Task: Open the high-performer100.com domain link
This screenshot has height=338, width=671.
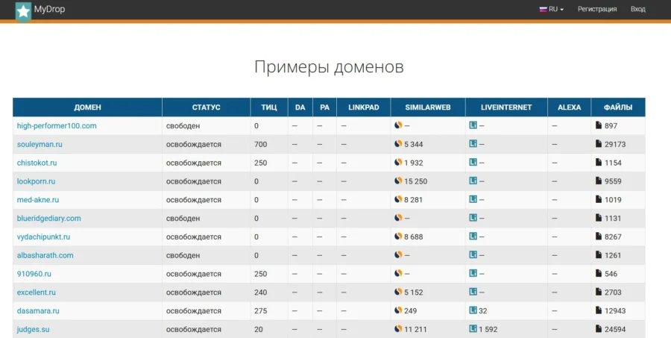Action: click(57, 126)
